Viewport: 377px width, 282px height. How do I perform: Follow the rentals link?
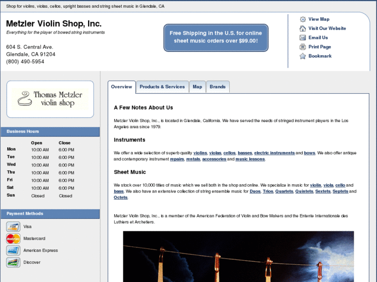(x=193, y=159)
